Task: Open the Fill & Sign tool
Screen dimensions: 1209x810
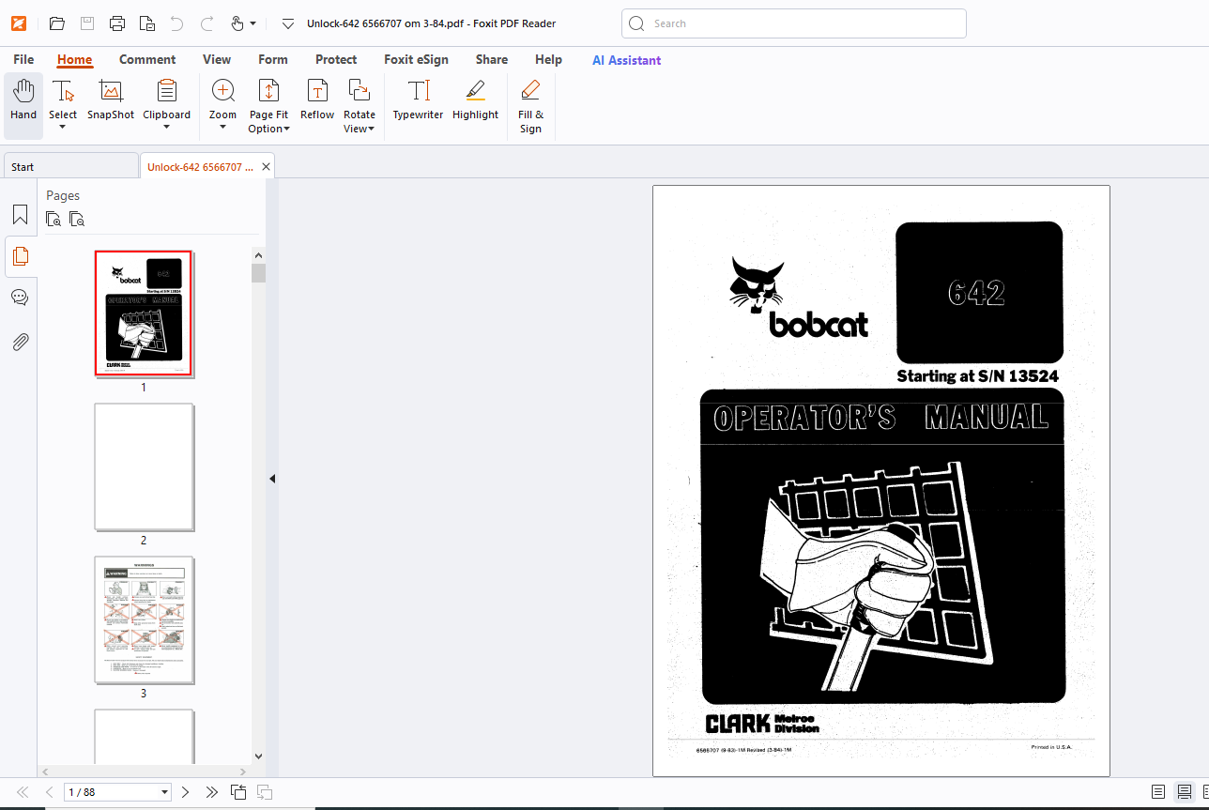Action: coord(530,106)
